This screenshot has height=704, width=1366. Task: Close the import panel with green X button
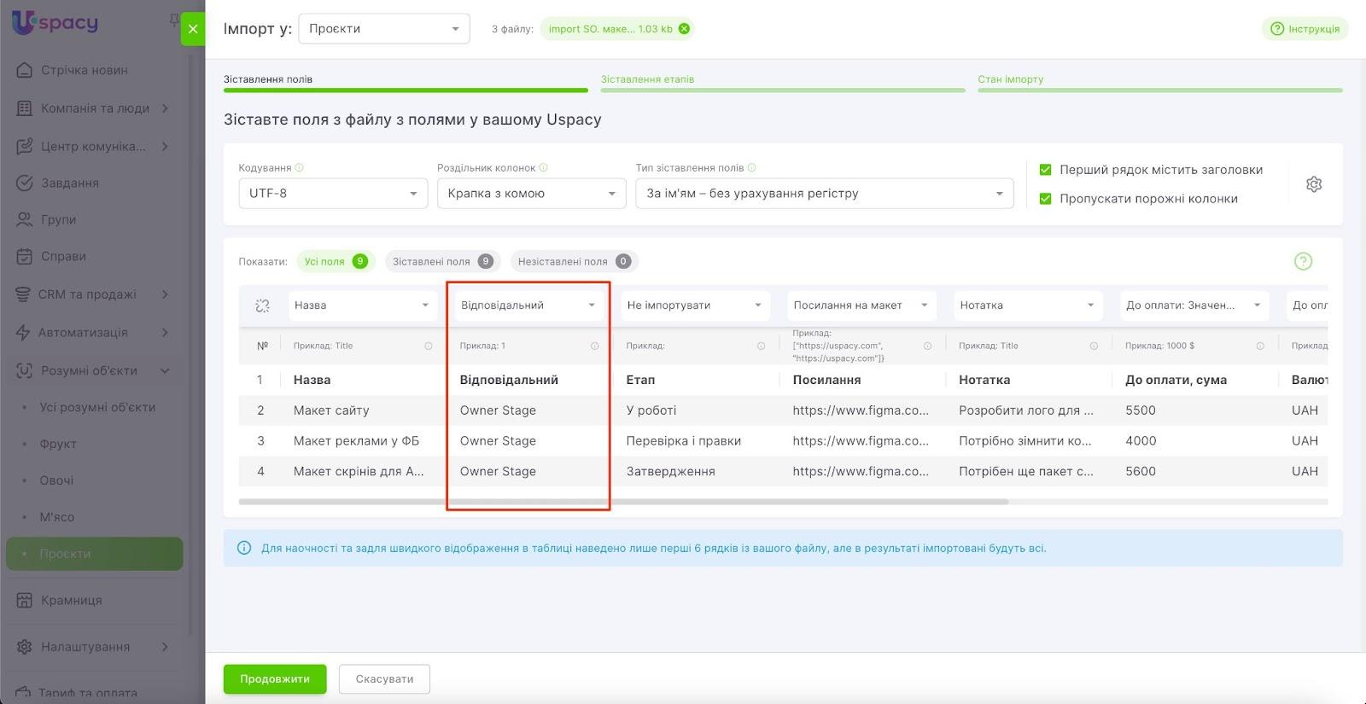(x=193, y=29)
